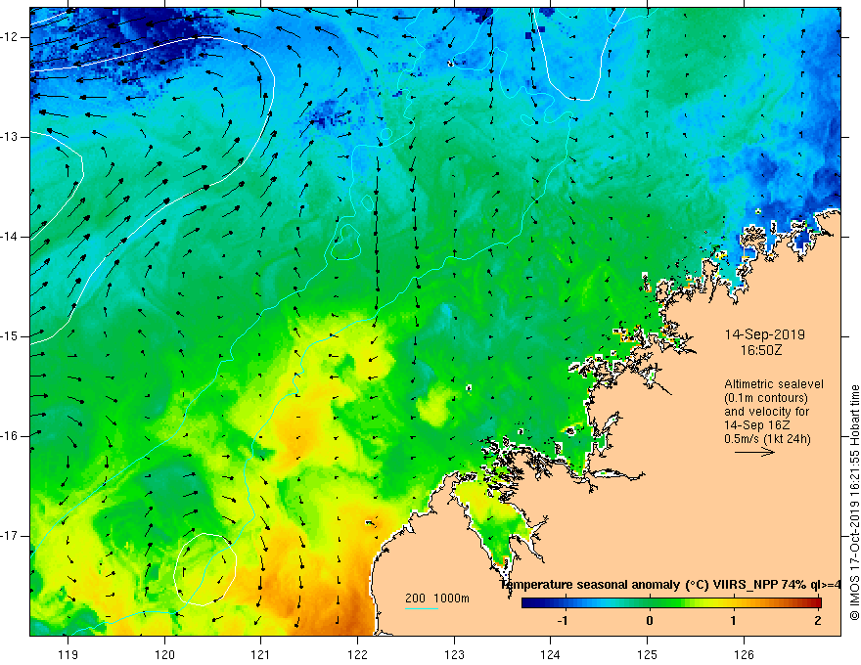This screenshot has width=861, height=665.
Task: Click the 2 tick label on colorbar
Action: click(818, 621)
